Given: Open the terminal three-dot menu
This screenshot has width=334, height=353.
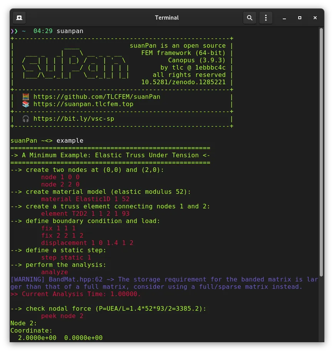Looking at the screenshot, I should point(266,18).
